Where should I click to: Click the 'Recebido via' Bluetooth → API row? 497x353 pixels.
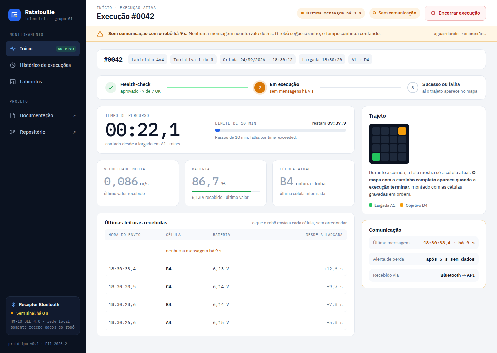coord(424,275)
